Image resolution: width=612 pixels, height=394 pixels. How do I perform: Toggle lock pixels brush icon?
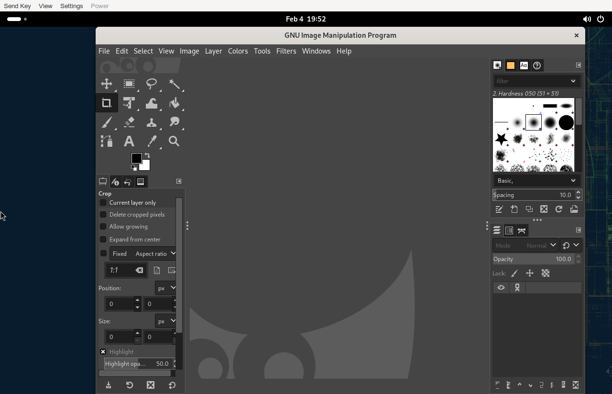514,274
